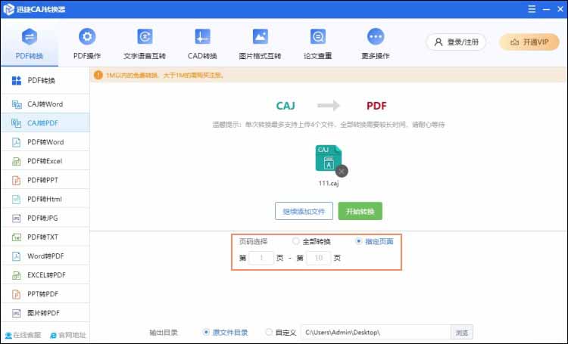
Task: Switch to the CAD转换 tab label
Action: 202,56
